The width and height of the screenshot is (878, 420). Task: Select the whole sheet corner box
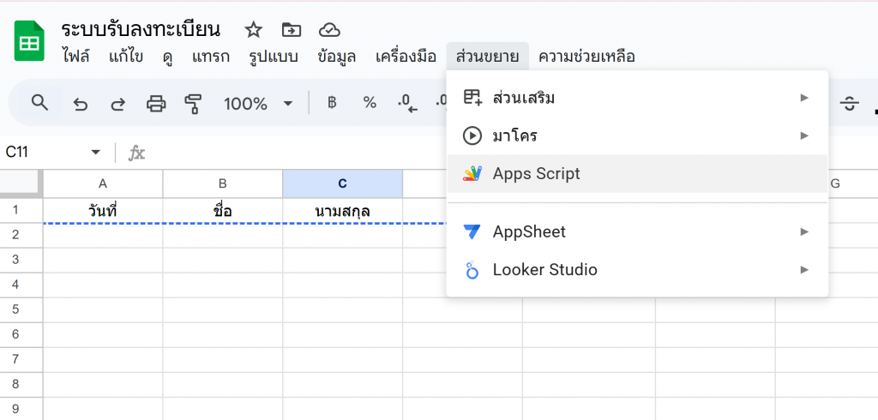pos(21,183)
